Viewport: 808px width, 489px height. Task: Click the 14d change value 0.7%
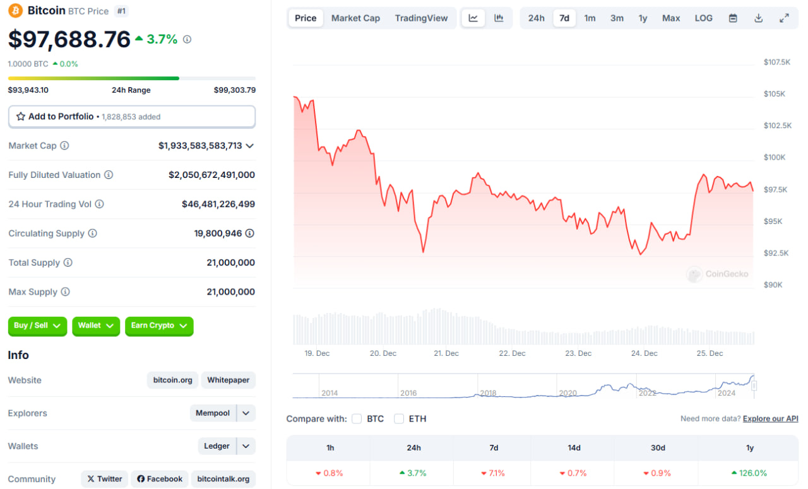tap(574, 473)
